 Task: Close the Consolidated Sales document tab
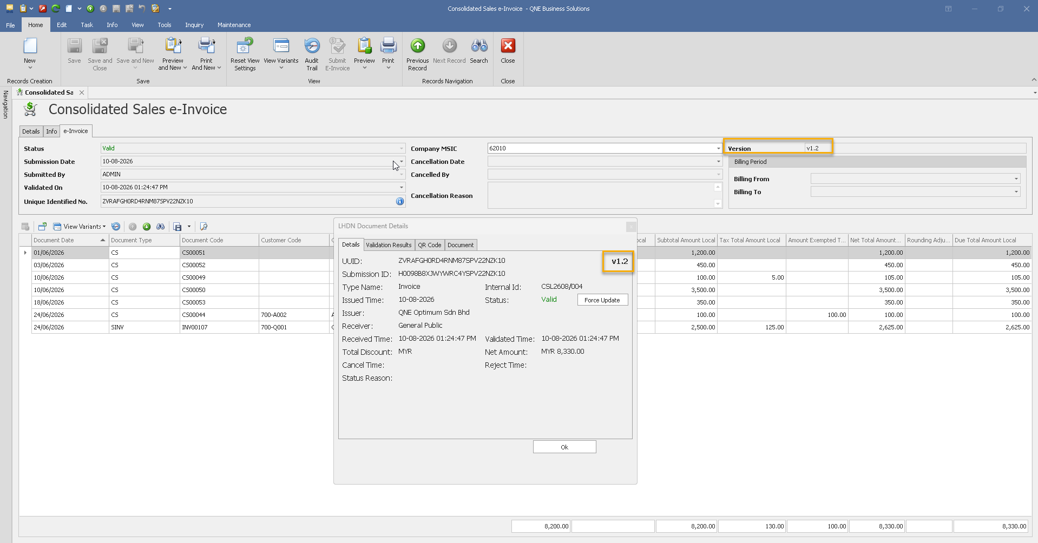(x=82, y=92)
